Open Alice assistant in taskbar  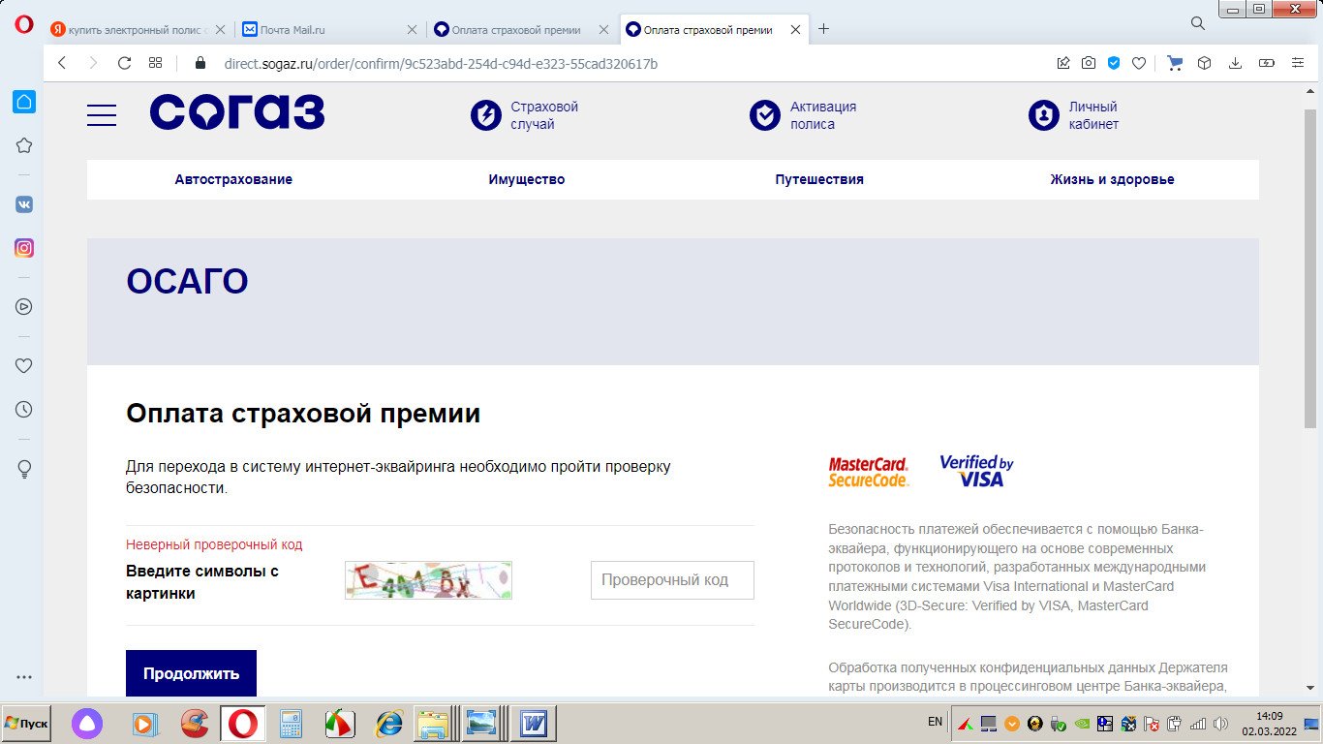(x=87, y=724)
